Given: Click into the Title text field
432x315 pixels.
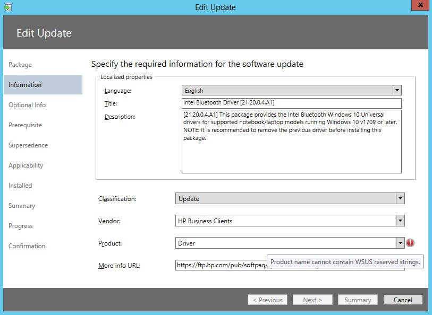Looking at the screenshot, I should click(x=292, y=103).
